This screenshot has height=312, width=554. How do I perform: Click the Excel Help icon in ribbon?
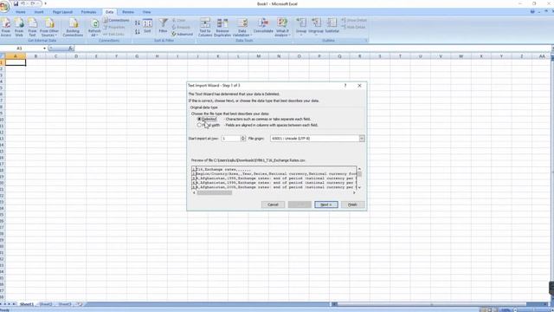pos(532,12)
